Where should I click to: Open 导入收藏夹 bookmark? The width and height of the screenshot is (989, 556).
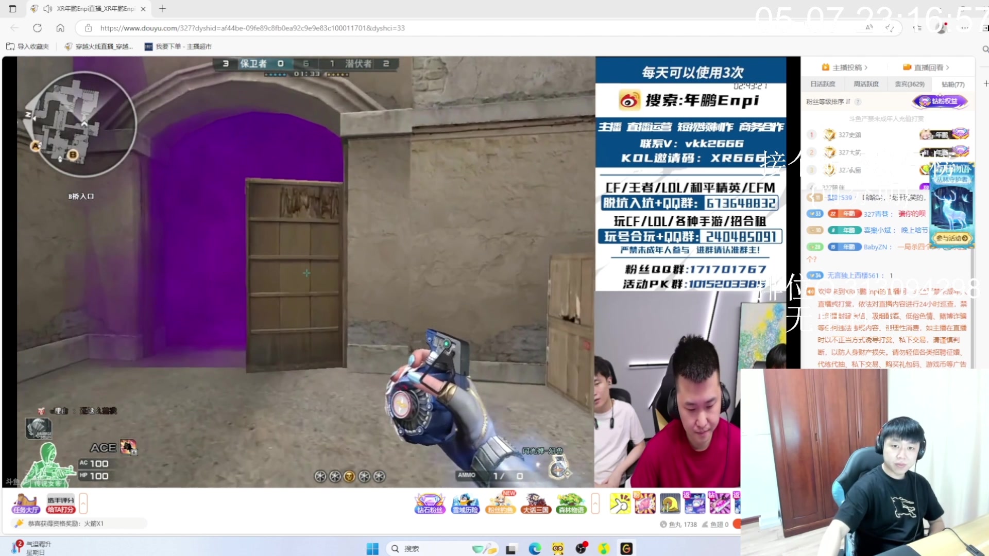(28, 46)
